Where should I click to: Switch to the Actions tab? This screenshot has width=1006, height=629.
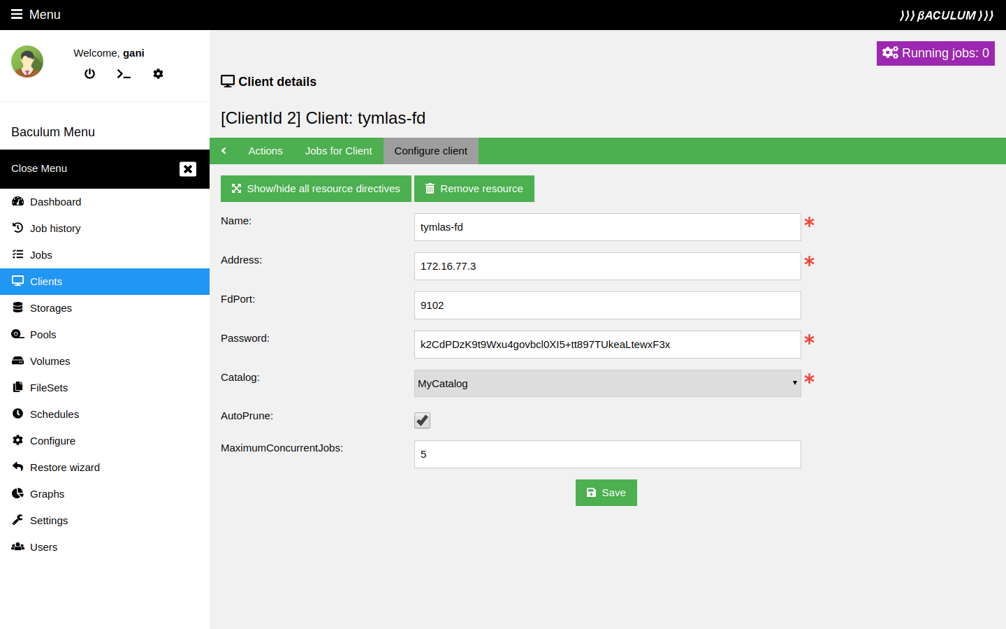pos(265,151)
